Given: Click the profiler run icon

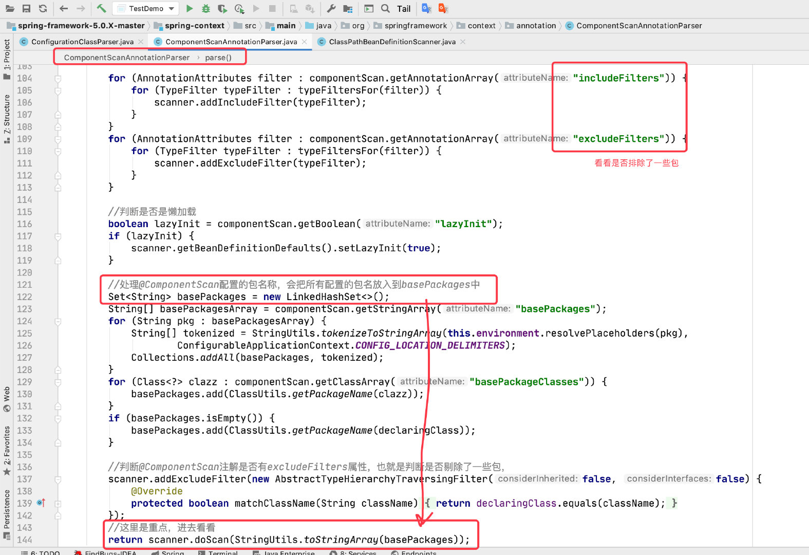Looking at the screenshot, I should click(x=239, y=8).
